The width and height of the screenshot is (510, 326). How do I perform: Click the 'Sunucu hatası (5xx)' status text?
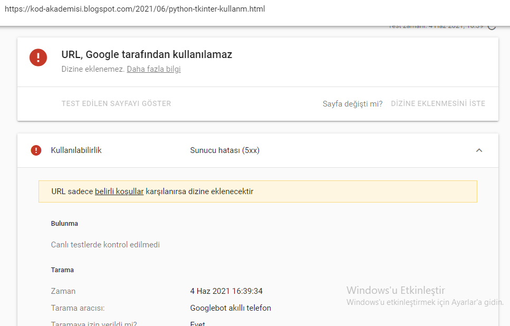coord(225,150)
